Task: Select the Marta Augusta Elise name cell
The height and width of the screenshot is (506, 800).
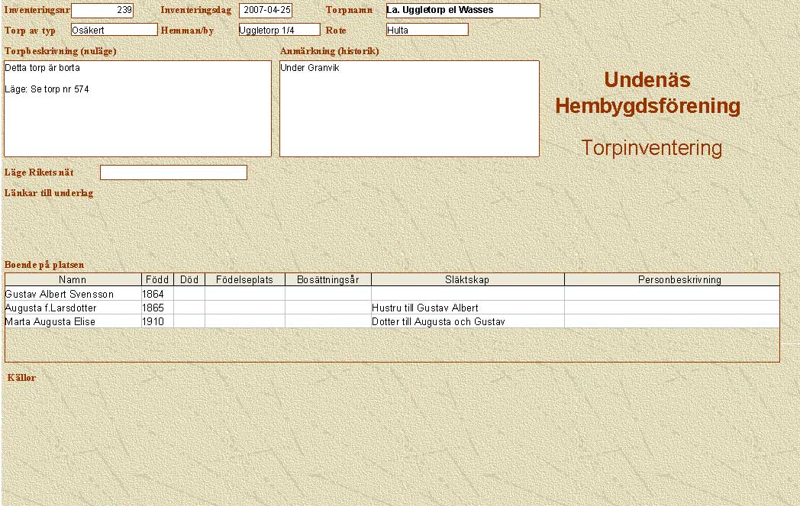Action: point(73,321)
